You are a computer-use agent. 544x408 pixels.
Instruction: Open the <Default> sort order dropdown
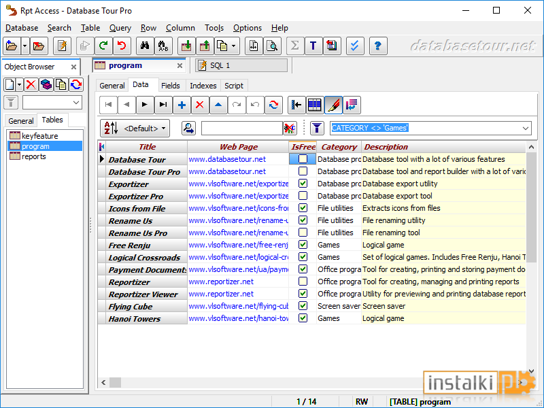coord(135,129)
